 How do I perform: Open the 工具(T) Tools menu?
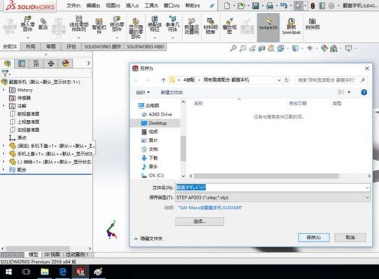click(x=151, y=6)
